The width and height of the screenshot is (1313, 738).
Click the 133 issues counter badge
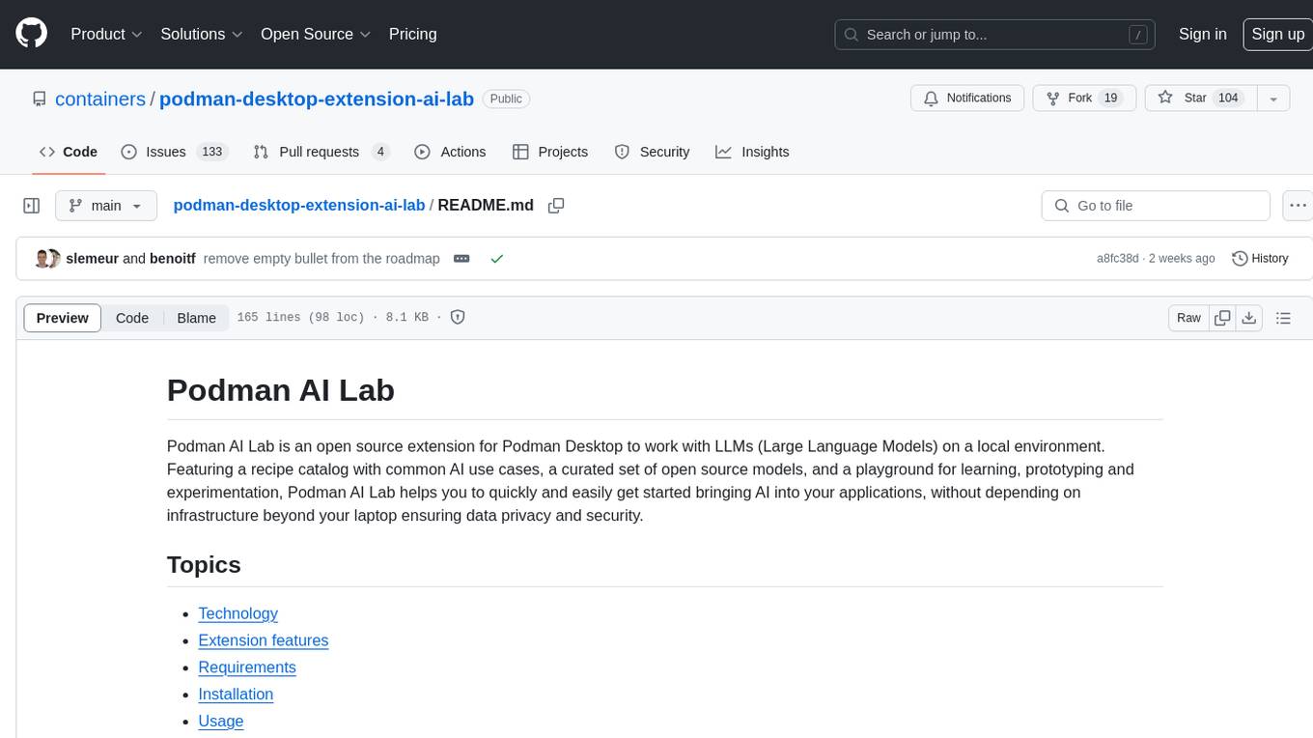(x=211, y=152)
